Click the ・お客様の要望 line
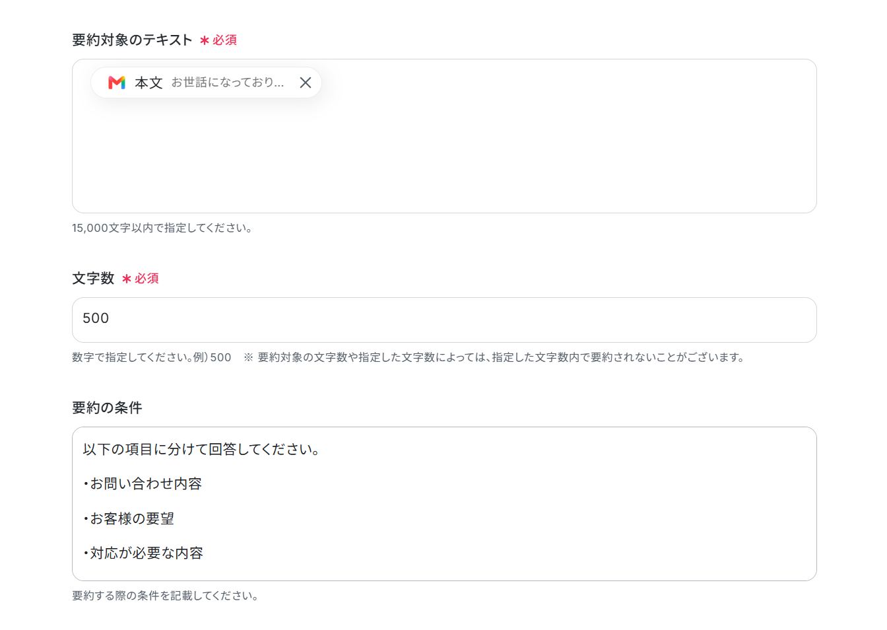 click(128, 518)
